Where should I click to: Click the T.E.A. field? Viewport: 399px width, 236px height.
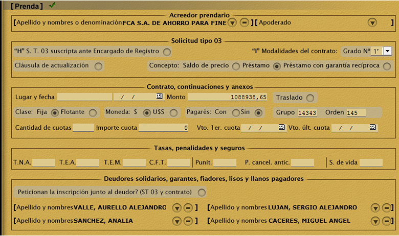pos(87,162)
